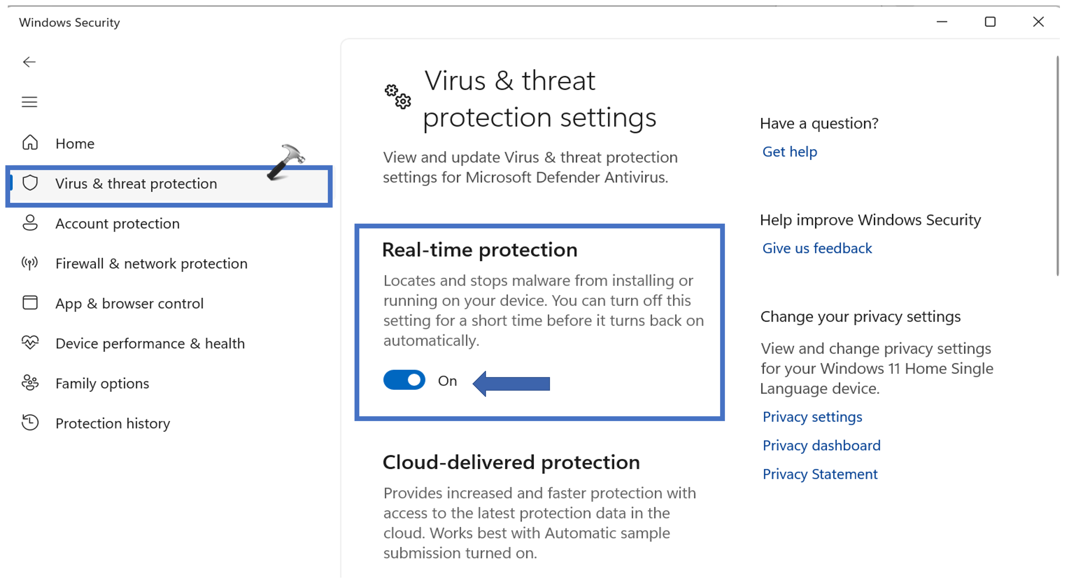Go to Device performance & health
The width and height of the screenshot is (1065, 583).
tap(150, 344)
